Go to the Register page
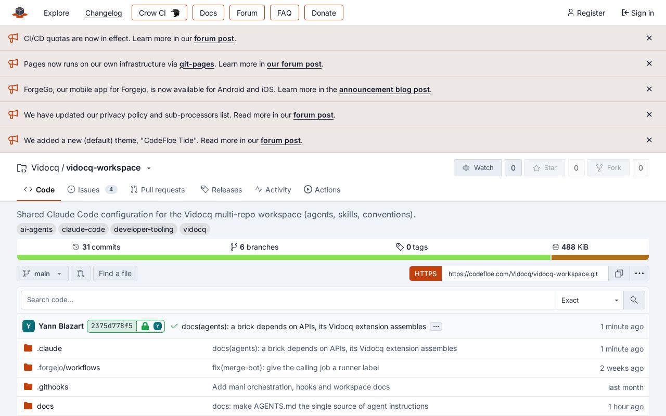 point(586,13)
